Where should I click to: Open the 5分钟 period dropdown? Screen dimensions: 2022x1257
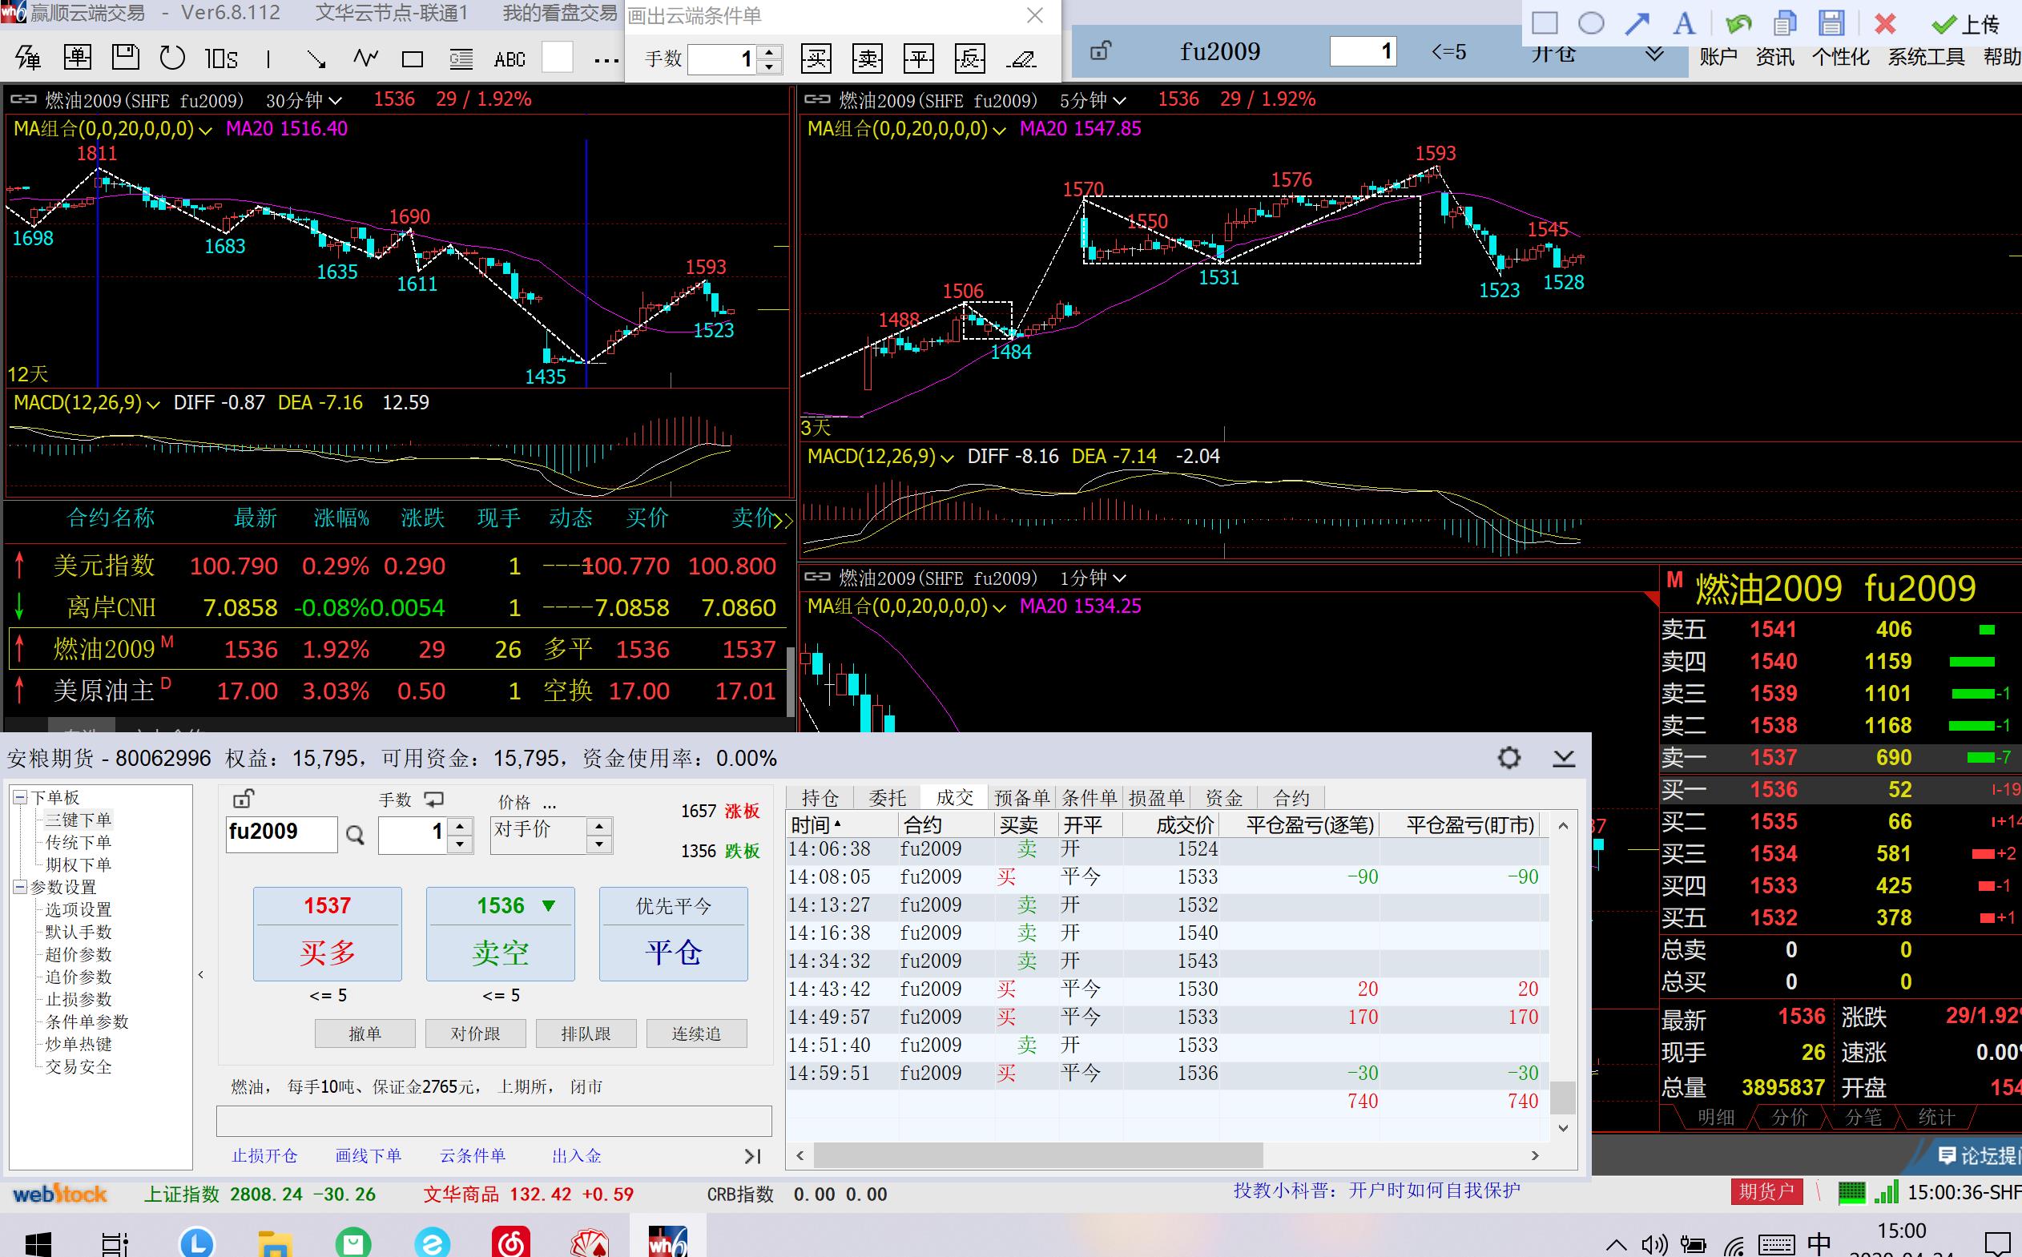(1092, 101)
